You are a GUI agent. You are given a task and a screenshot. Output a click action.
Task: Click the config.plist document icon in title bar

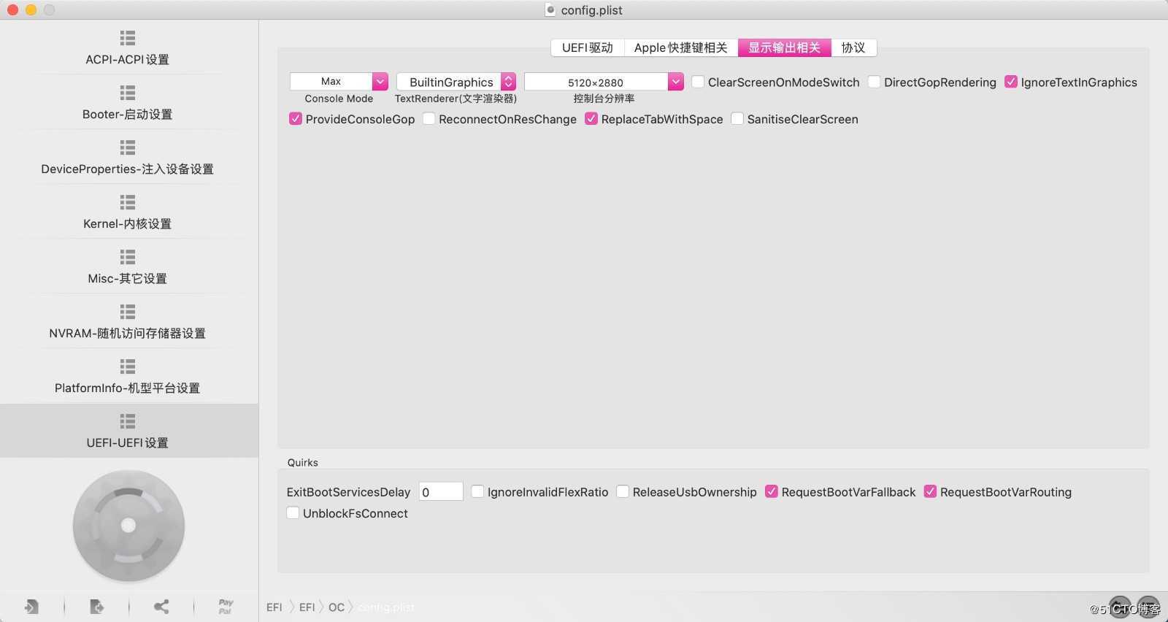(x=550, y=9)
